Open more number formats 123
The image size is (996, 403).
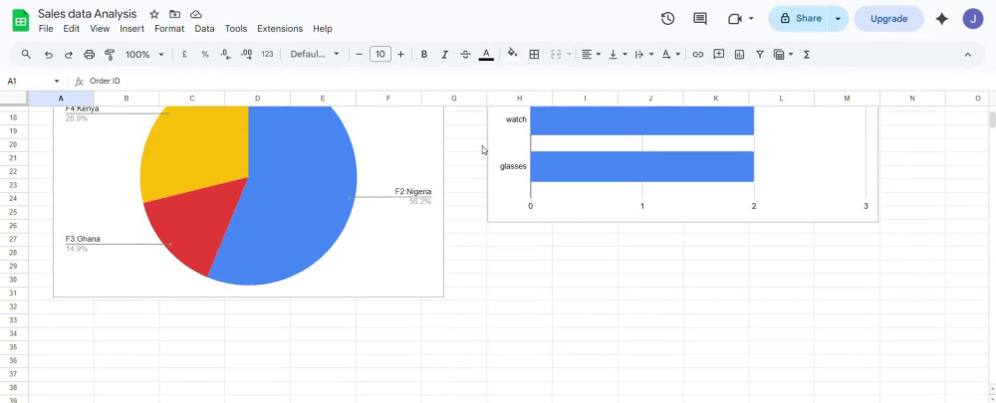(x=267, y=55)
